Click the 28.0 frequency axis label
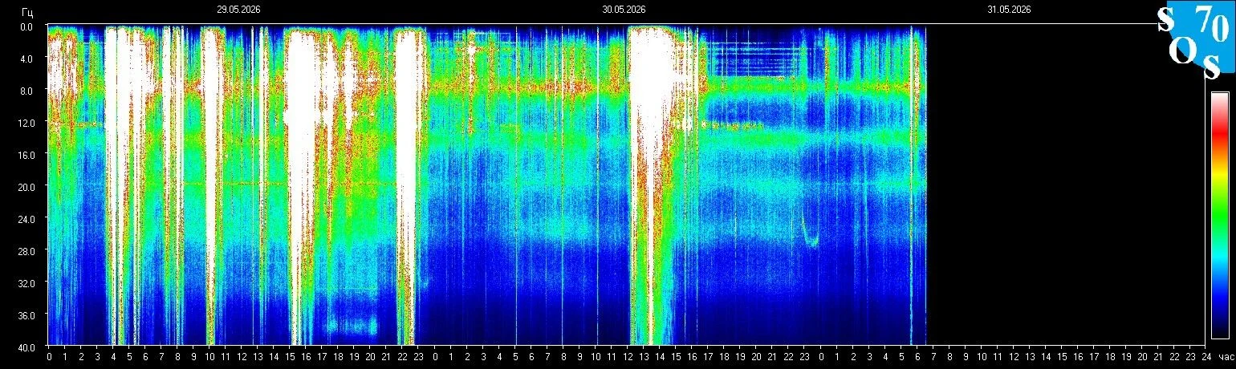The height and width of the screenshot is (369, 1236). pos(25,251)
